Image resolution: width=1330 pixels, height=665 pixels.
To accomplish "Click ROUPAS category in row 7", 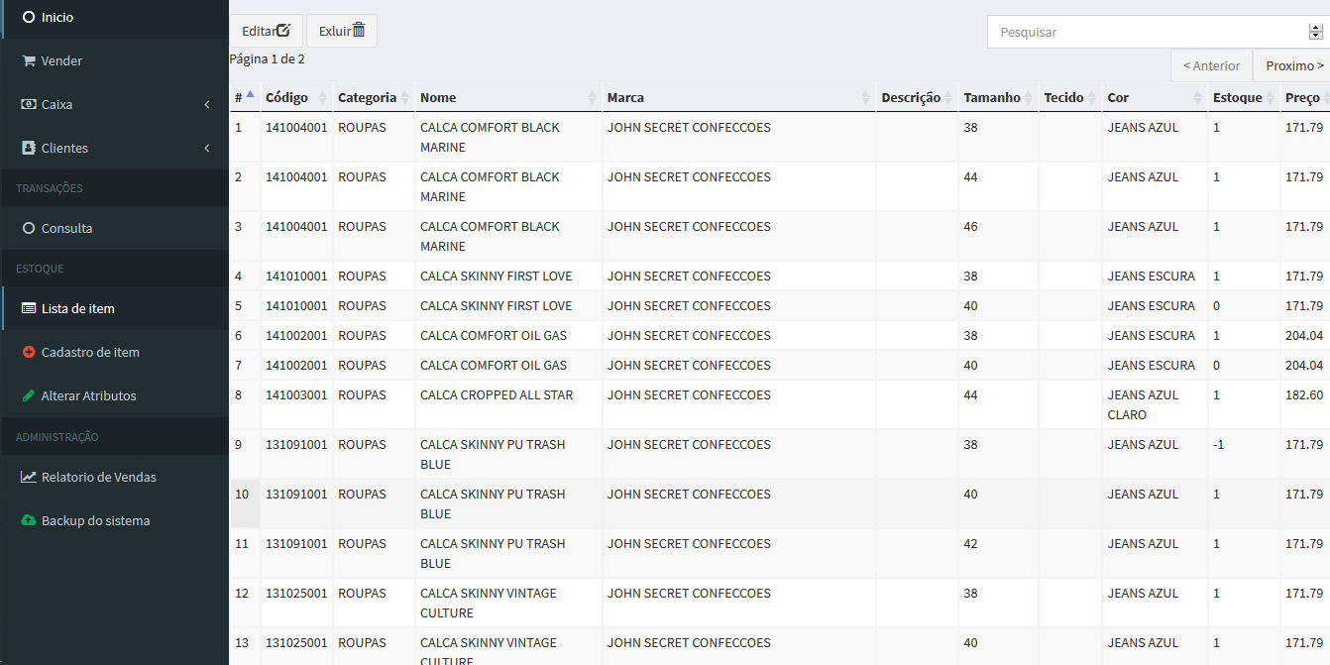I will 362,365.
